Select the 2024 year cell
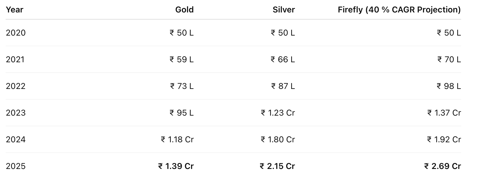Screen dimensions: 478x182 [16, 139]
